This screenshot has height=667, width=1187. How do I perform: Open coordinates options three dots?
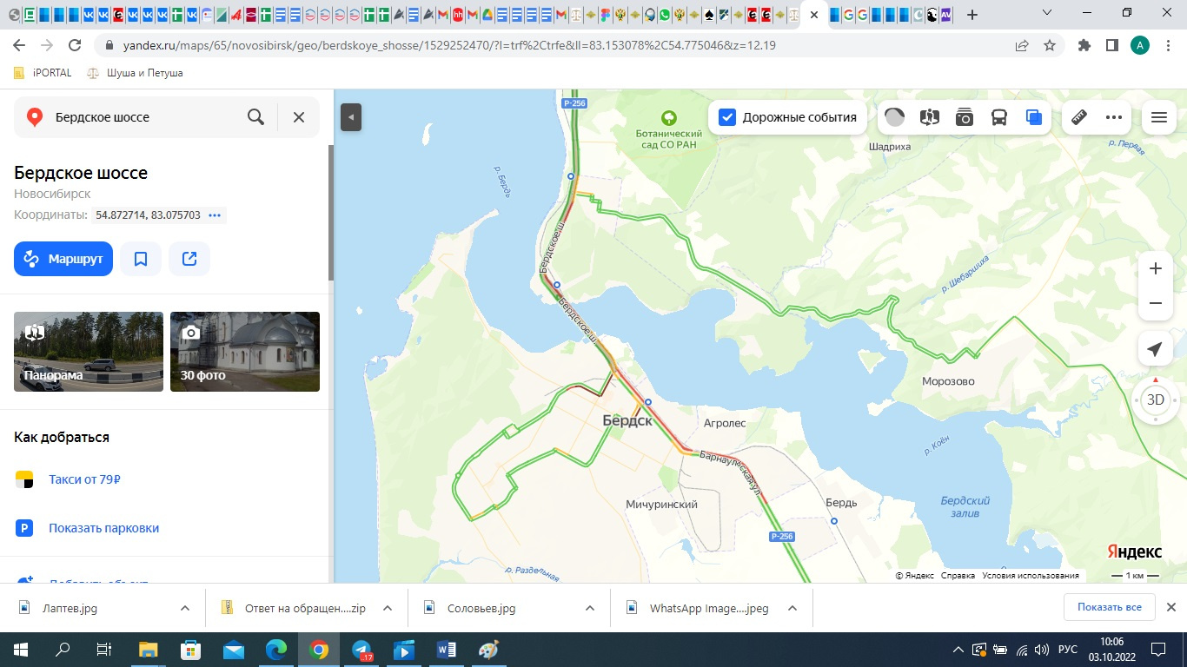tap(216, 215)
